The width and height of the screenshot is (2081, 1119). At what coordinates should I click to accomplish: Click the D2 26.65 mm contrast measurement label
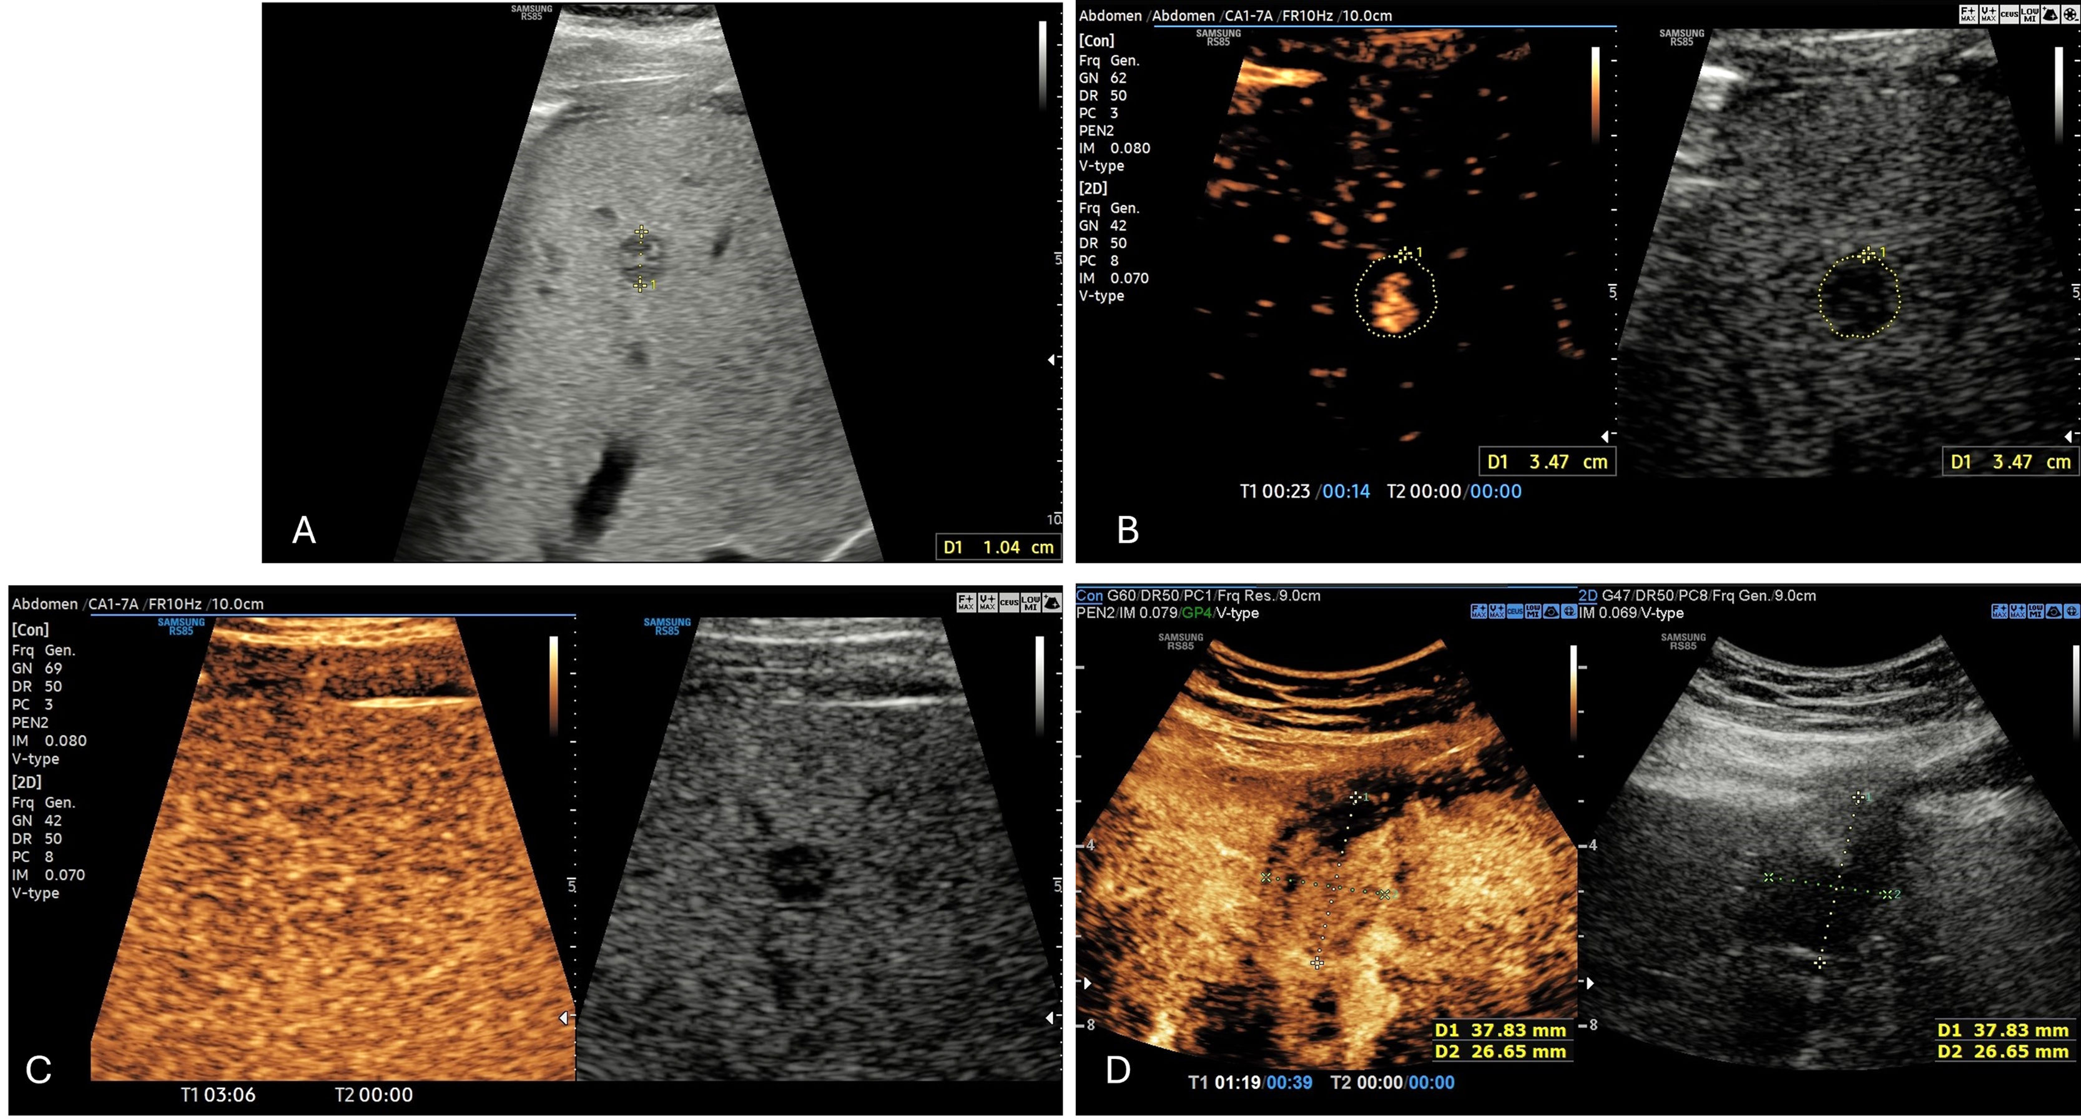coord(1501,1051)
